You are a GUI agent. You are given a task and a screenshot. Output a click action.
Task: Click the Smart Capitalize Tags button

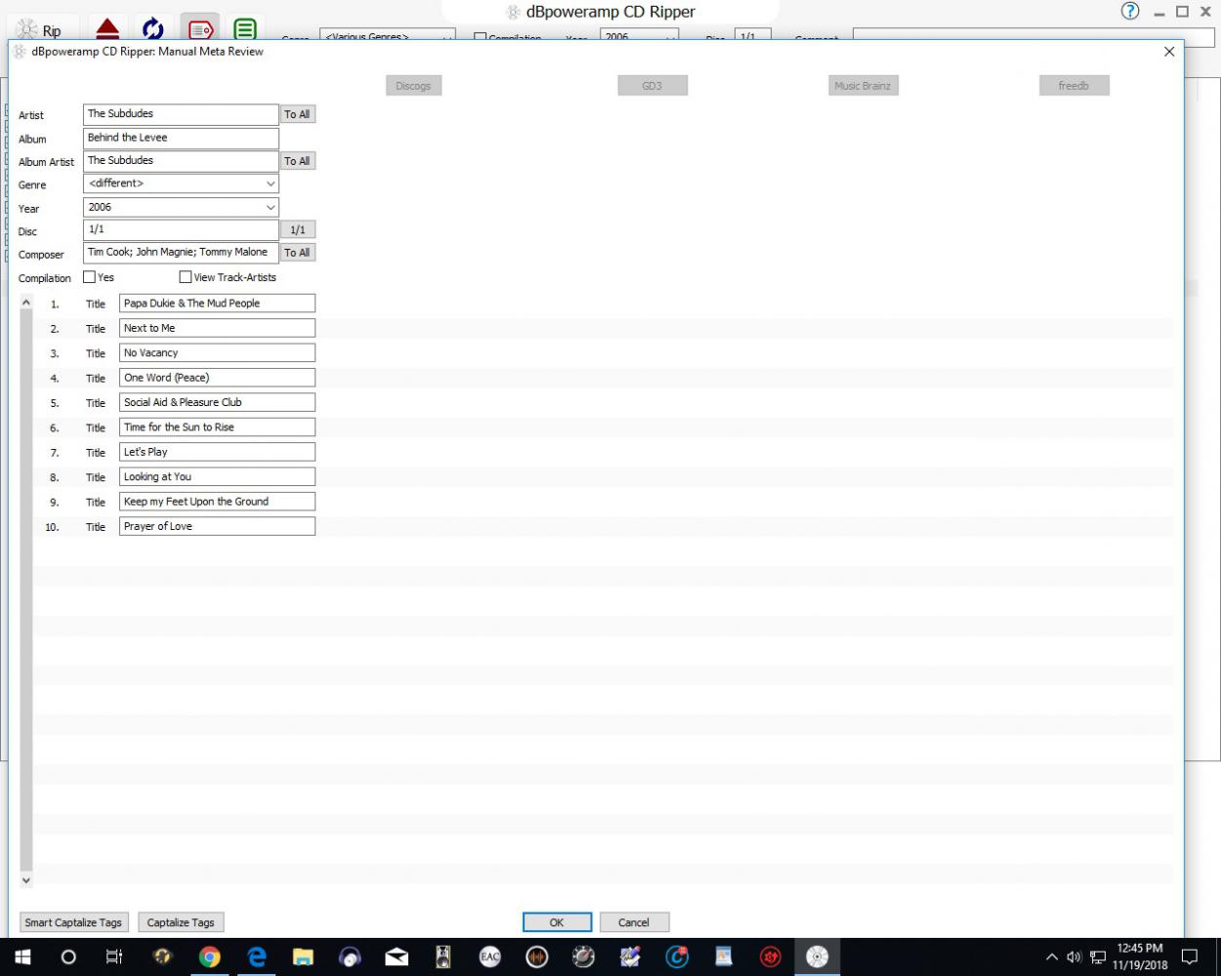point(73,922)
